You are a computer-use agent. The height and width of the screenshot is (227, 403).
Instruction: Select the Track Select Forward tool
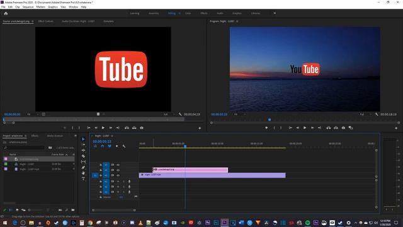[83, 145]
